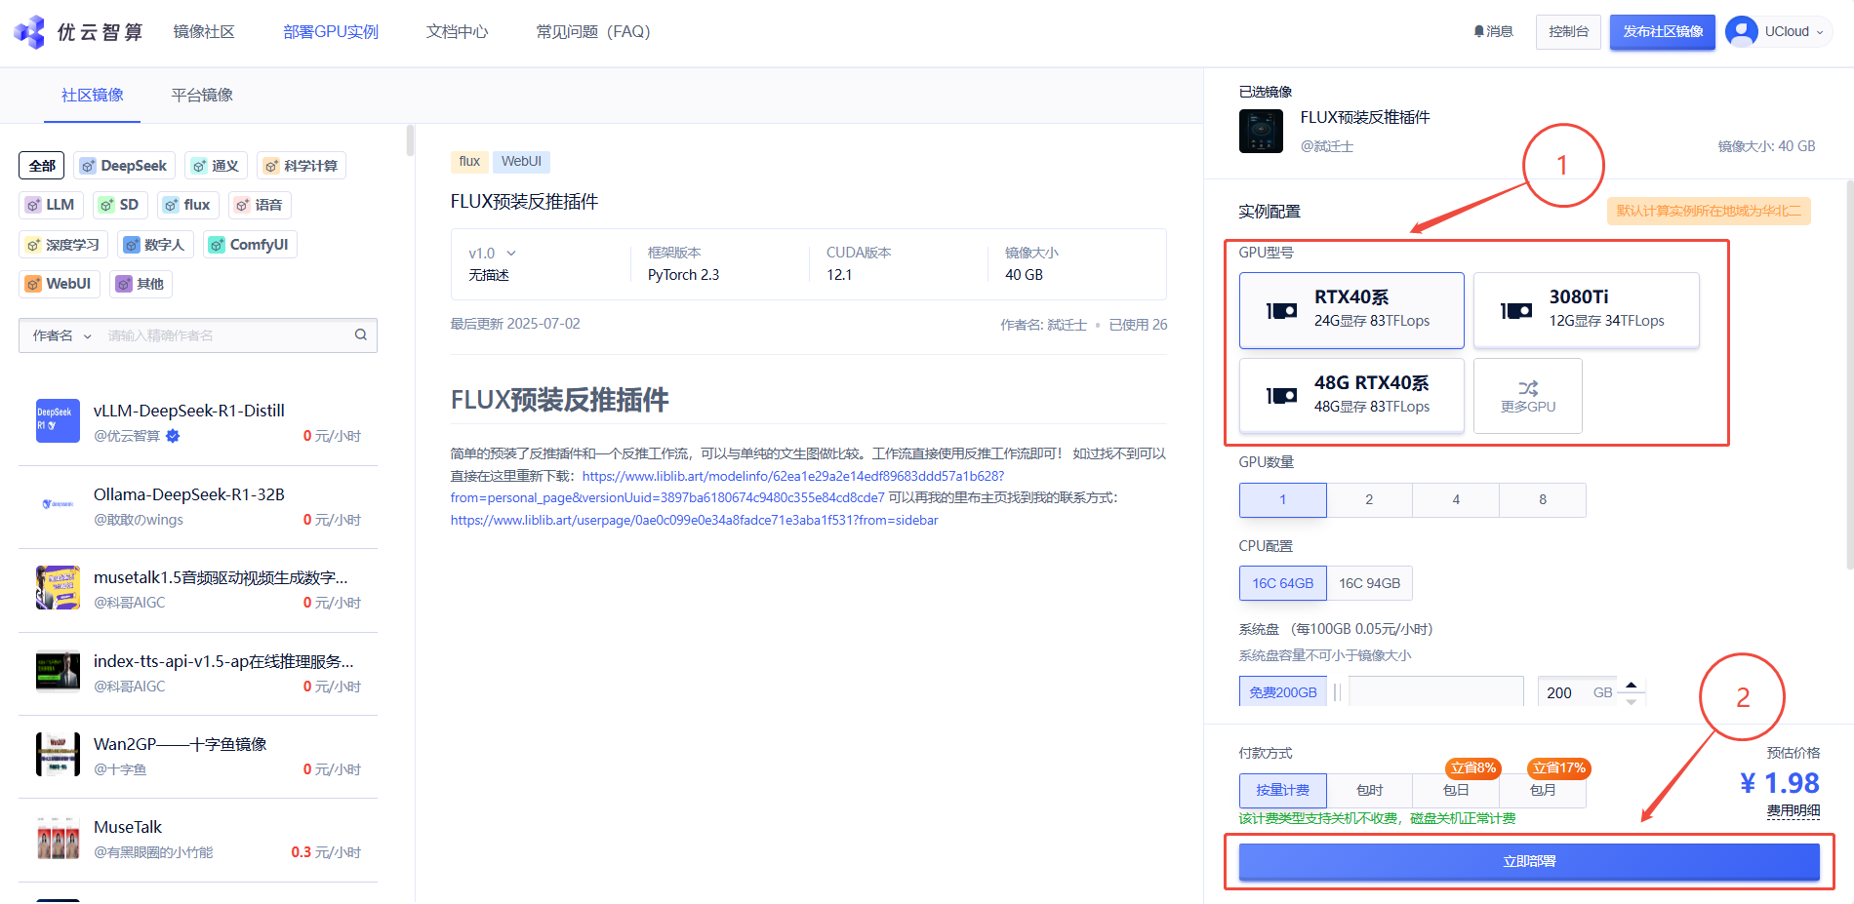Select the 3080Ti GPU option

pyautogui.click(x=1586, y=310)
